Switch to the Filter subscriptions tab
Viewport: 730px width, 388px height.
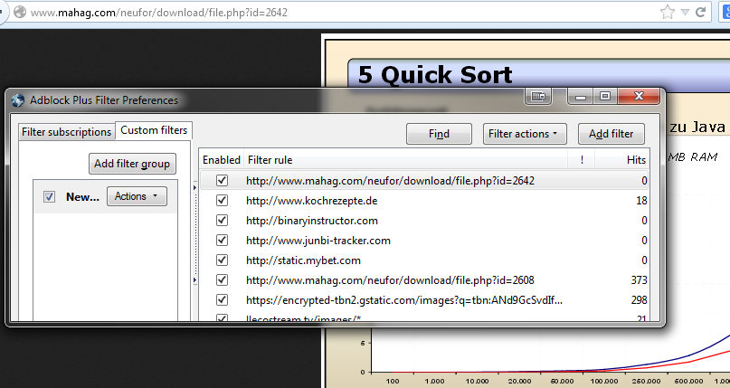tap(66, 132)
